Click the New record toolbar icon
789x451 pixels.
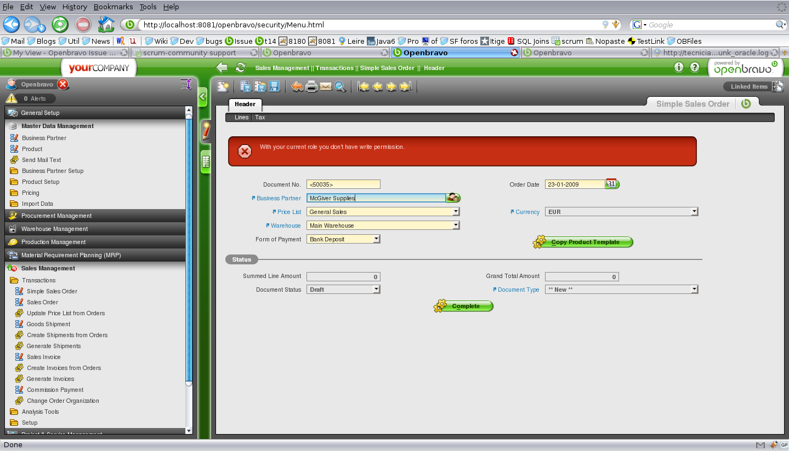pos(223,86)
